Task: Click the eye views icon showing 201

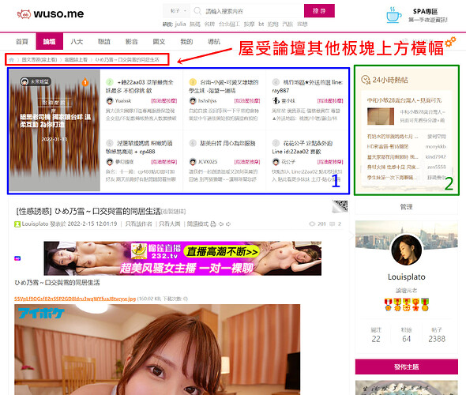Action: coord(312,224)
